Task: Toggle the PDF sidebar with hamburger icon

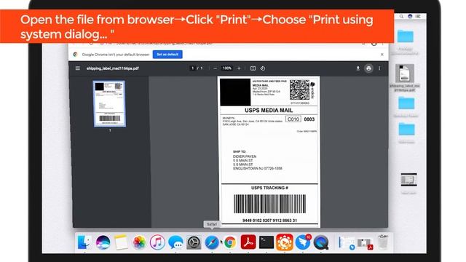Action: [78, 68]
